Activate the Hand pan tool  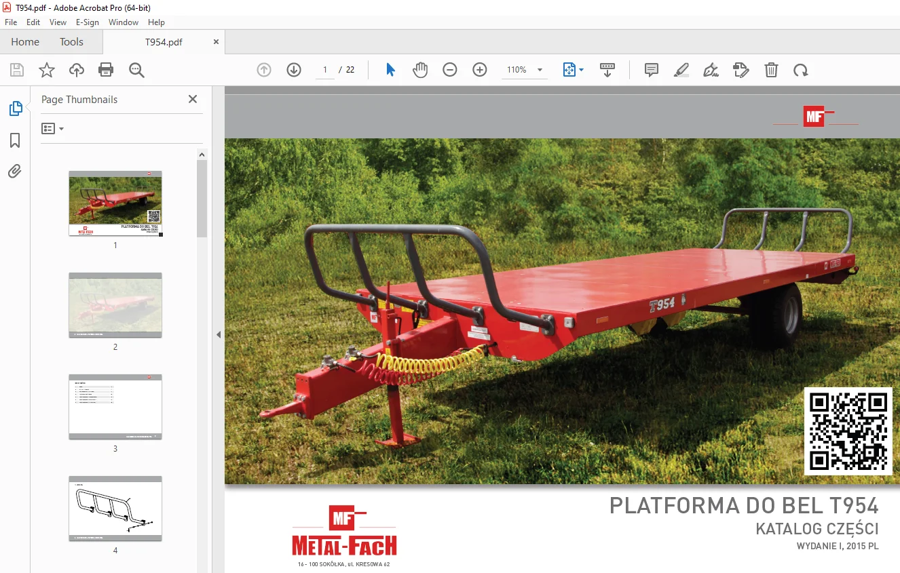(x=420, y=70)
